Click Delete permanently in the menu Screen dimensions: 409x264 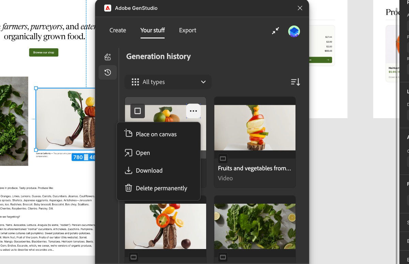point(161,188)
